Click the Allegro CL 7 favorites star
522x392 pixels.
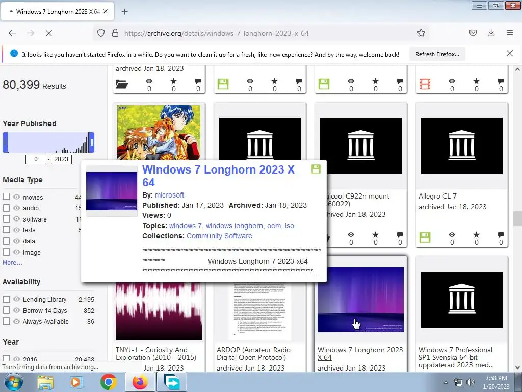pos(476,234)
